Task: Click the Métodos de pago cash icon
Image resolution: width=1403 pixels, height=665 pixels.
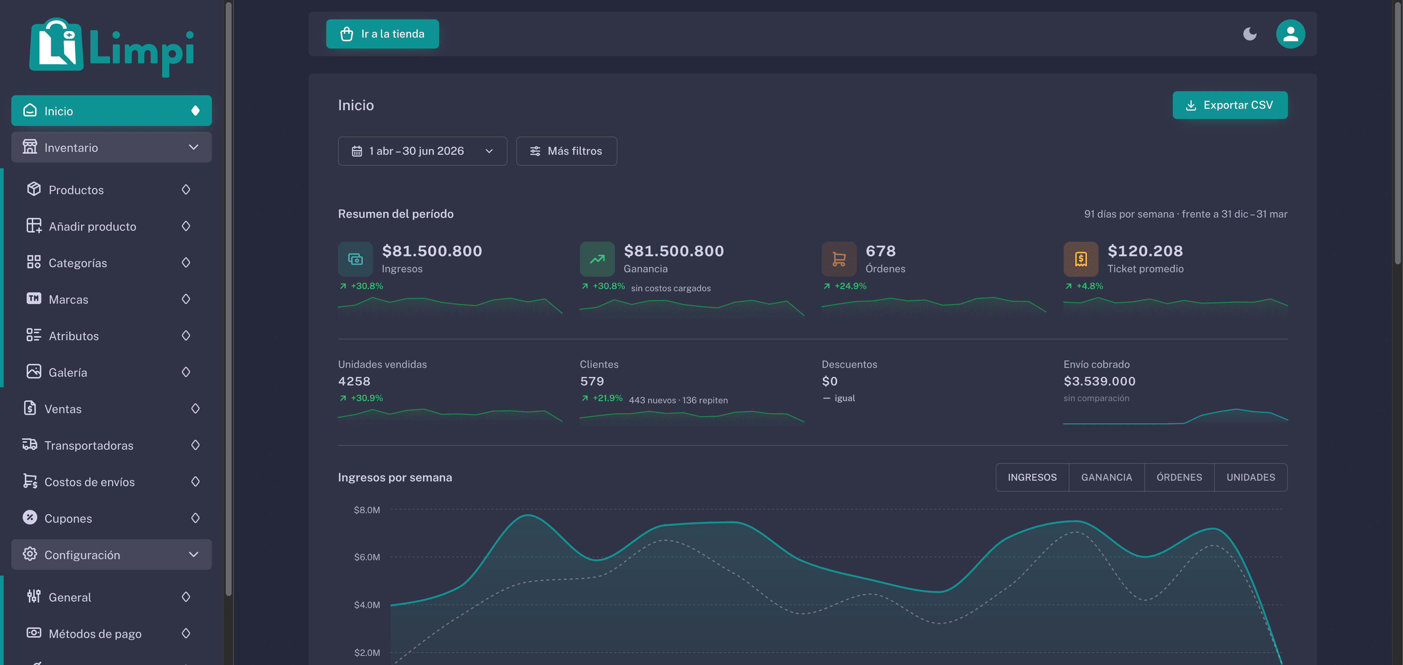Action: pyautogui.click(x=34, y=633)
